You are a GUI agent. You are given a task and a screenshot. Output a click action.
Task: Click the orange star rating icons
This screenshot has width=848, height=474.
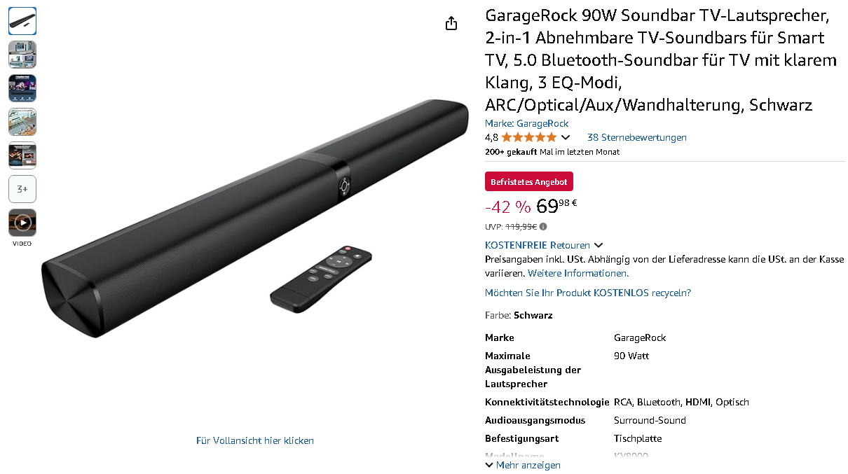pyautogui.click(x=529, y=137)
